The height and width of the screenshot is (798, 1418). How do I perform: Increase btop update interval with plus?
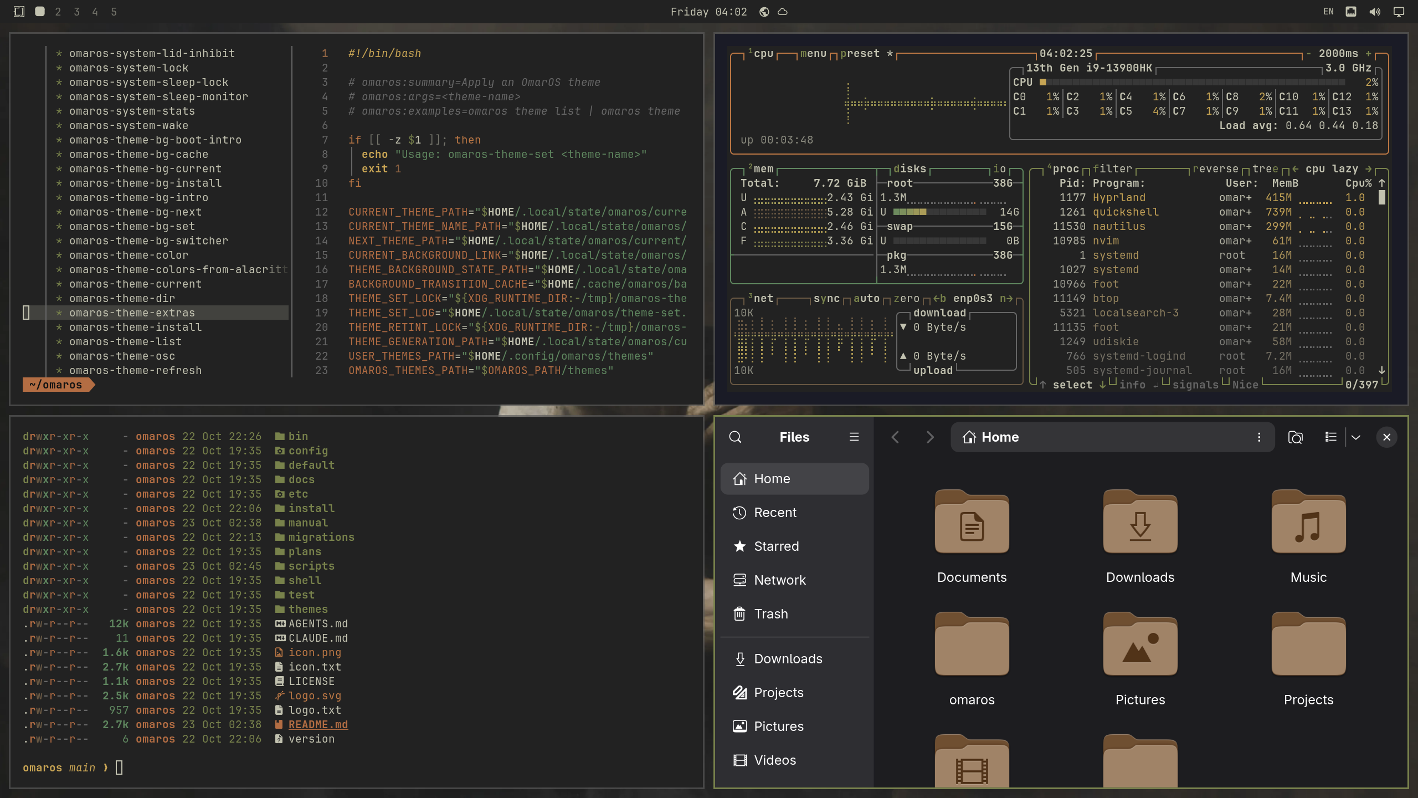(1369, 54)
